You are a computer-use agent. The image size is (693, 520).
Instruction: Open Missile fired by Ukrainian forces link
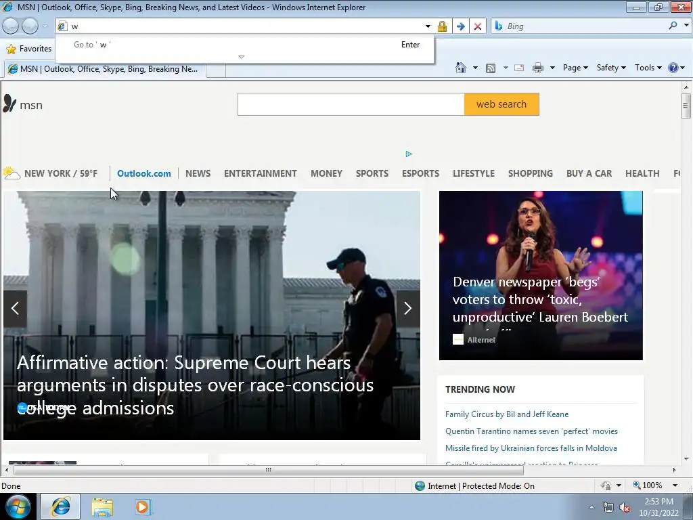pos(531,448)
